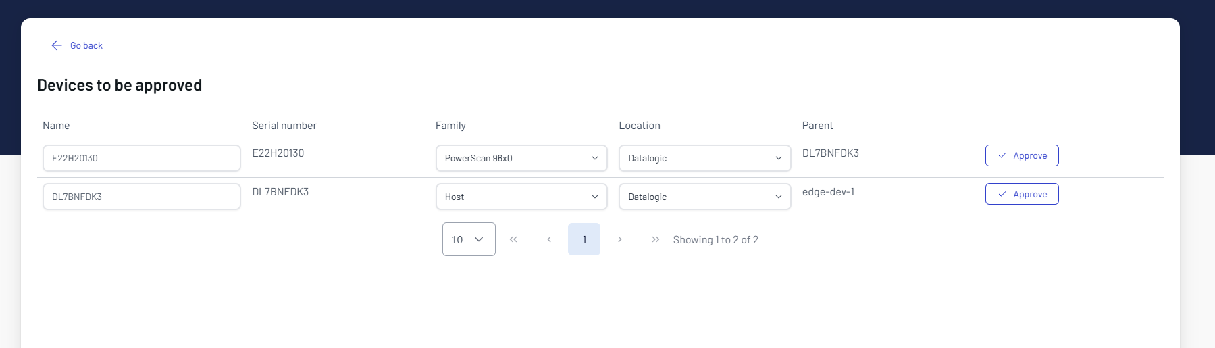Click the Serial number column header
1215x348 pixels.
(x=284, y=126)
